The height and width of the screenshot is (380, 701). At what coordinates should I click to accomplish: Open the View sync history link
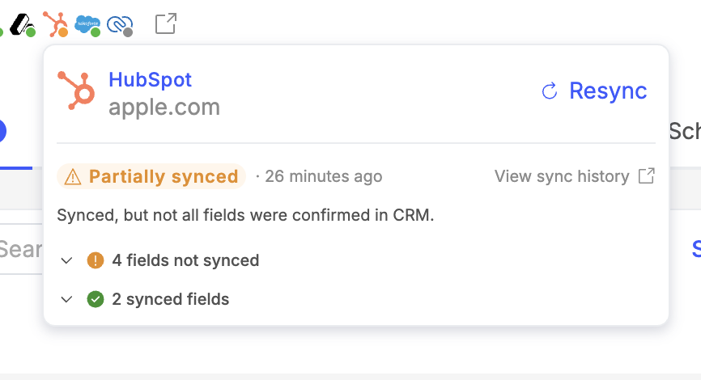(x=562, y=176)
